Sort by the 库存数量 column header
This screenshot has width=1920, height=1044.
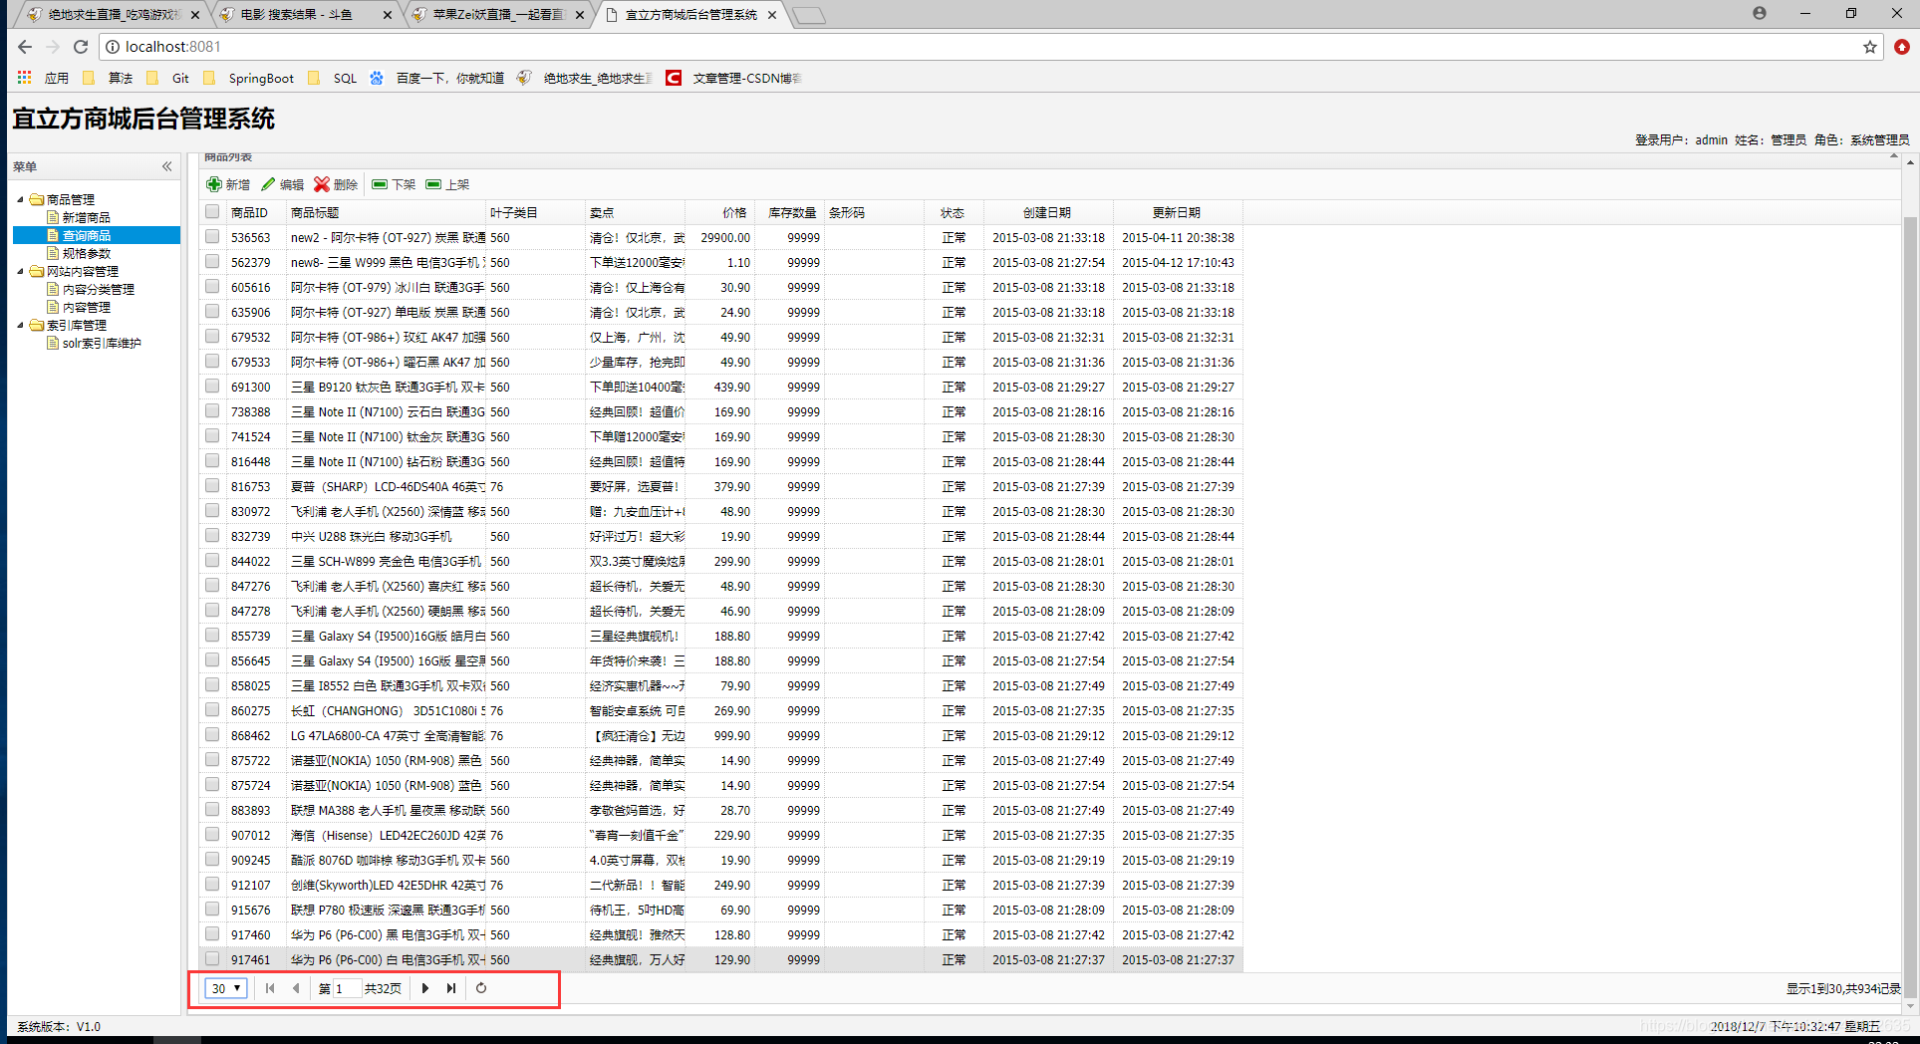click(790, 212)
